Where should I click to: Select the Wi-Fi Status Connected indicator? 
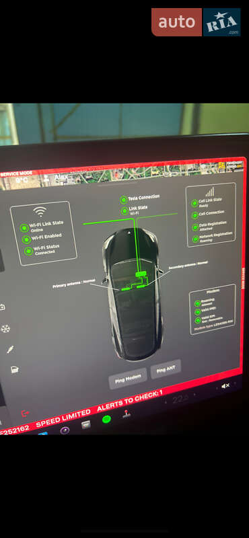(28, 251)
